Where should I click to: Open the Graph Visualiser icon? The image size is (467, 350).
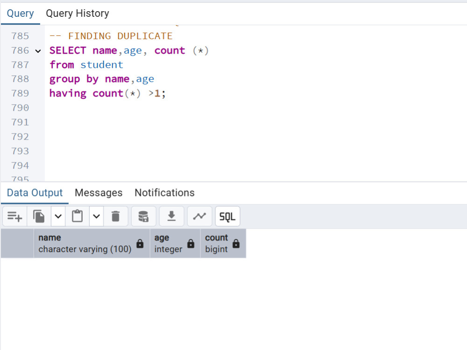[x=199, y=217]
